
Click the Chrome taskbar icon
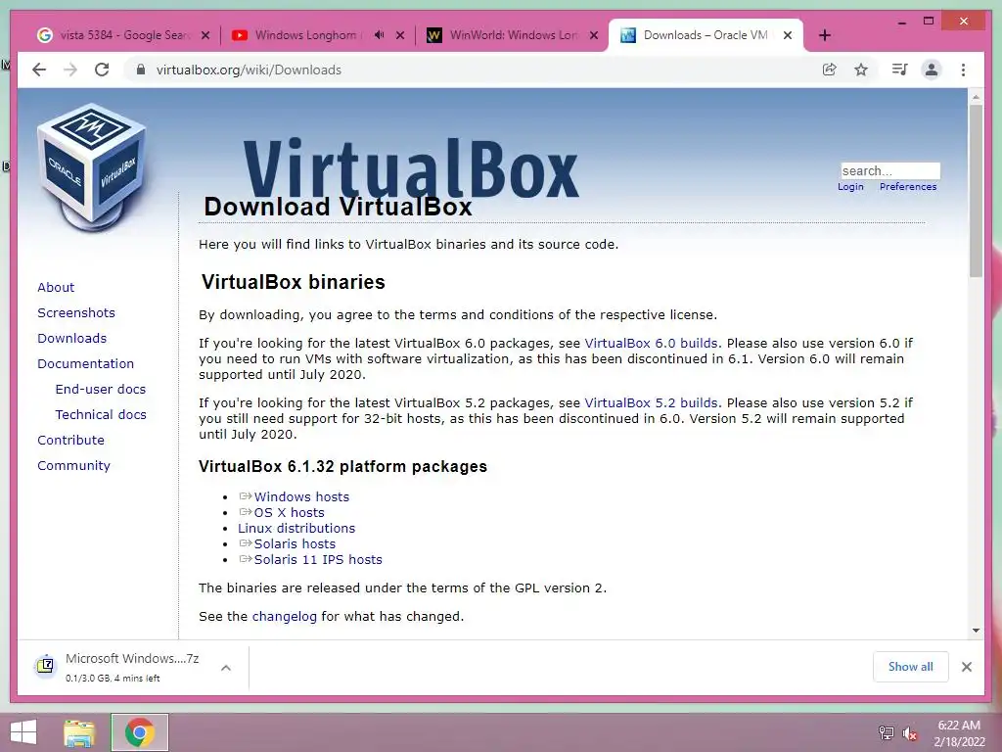click(139, 732)
